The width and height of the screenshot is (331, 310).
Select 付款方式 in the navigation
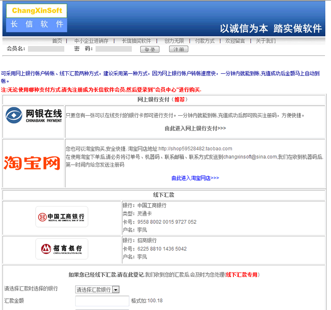(205, 41)
